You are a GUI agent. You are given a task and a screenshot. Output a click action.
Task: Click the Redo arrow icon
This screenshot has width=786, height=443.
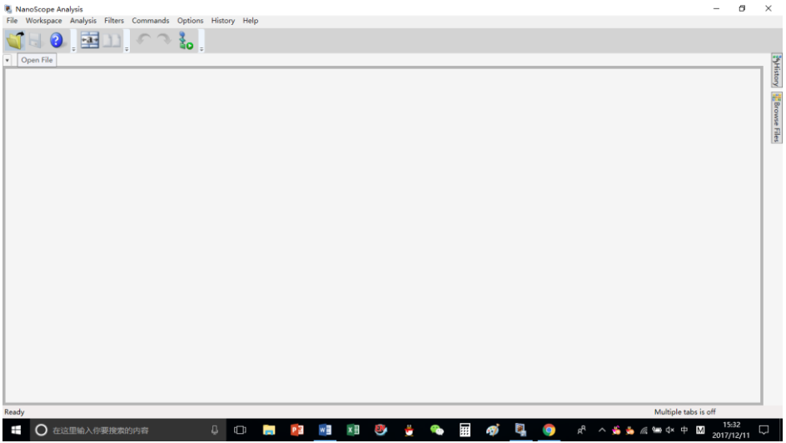163,40
